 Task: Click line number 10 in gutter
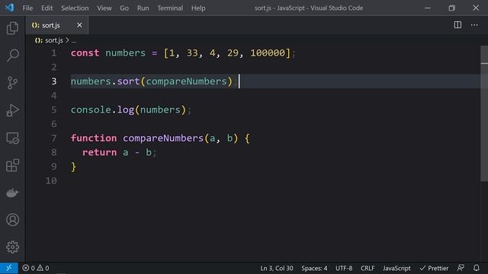[x=51, y=181]
